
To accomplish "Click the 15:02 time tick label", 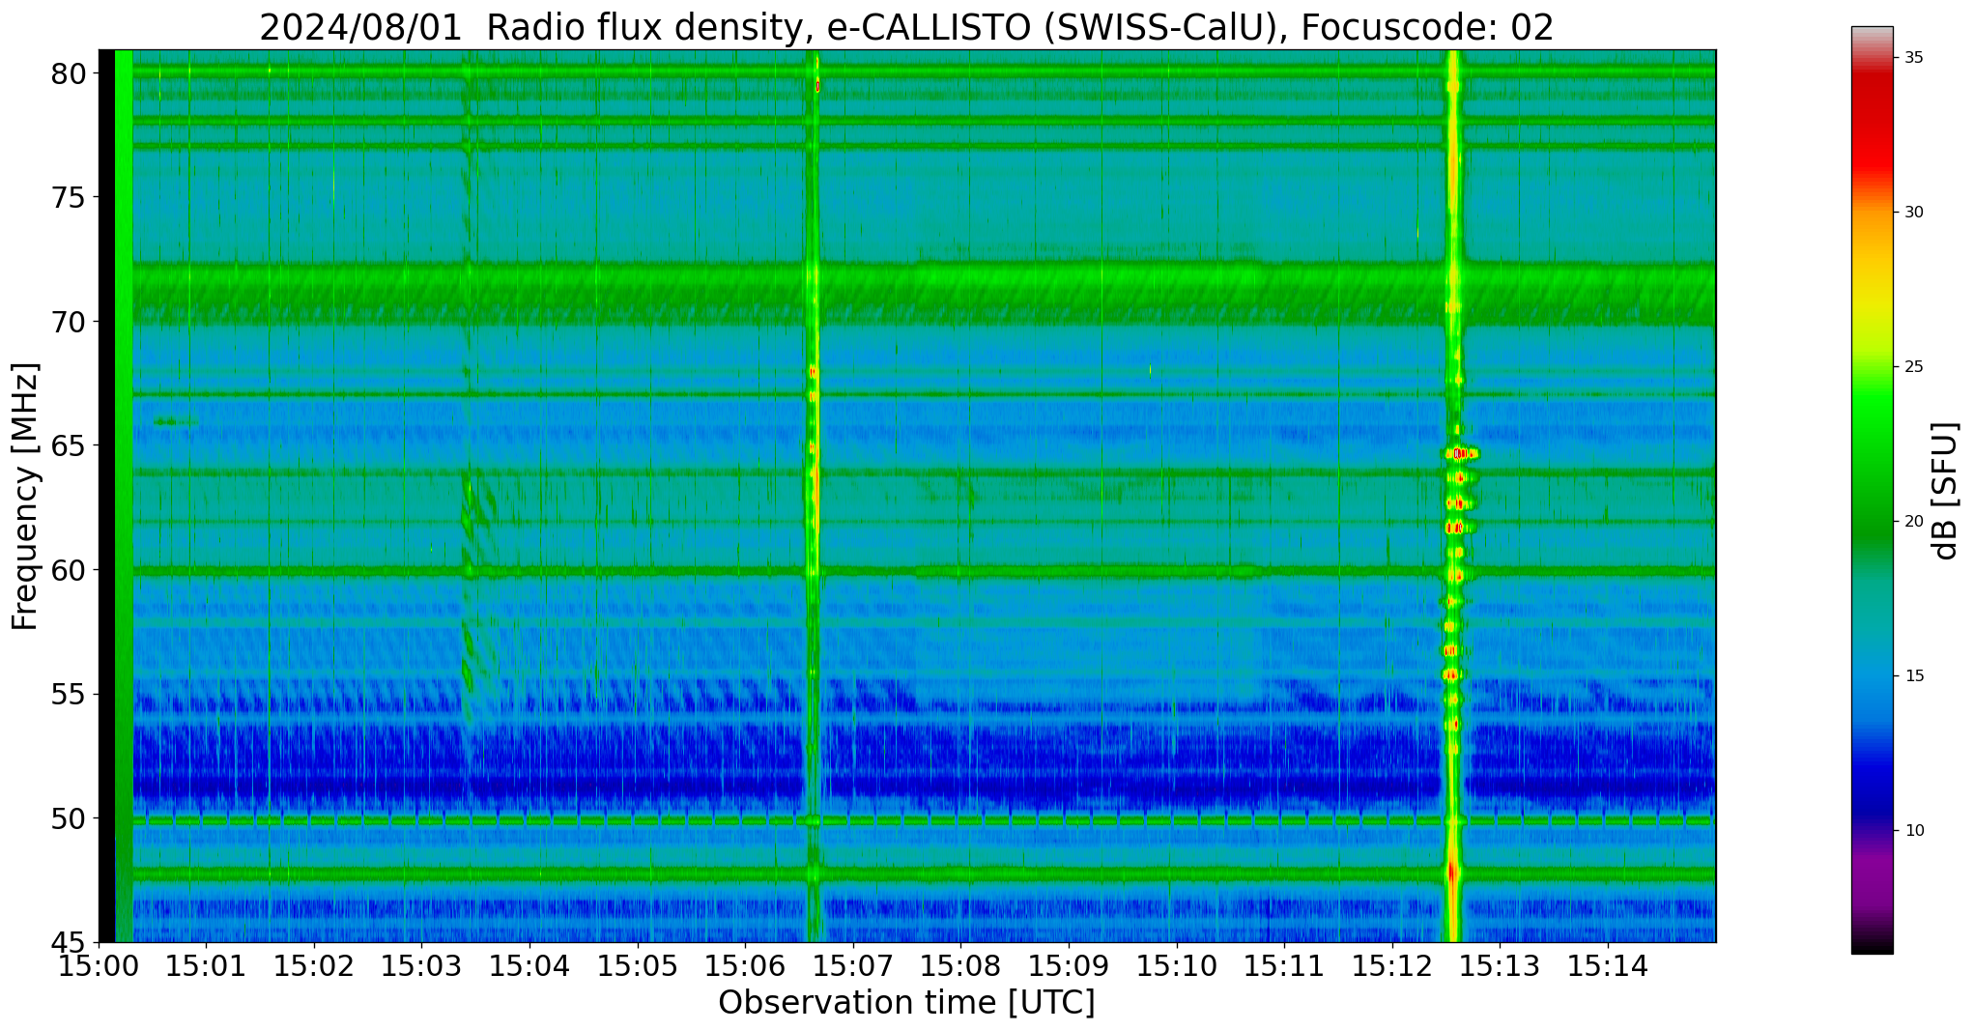I will tap(314, 965).
